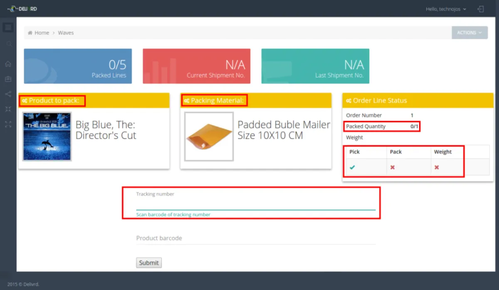Click the Pick column header
Screen dimensions: 499x290
(354, 152)
